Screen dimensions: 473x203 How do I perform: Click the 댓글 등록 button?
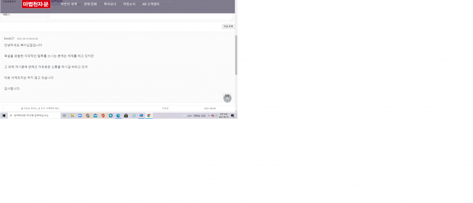point(228,26)
